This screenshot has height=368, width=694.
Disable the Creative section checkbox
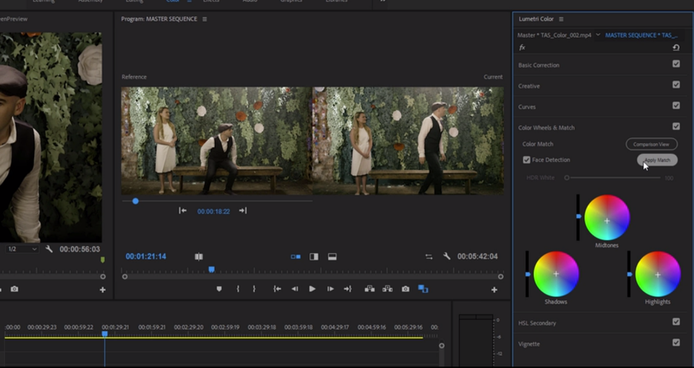click(x=676, y=85)
